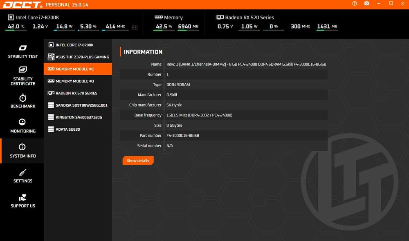Select Intel Core i7-8700K in device list
The height and width of the screenshot is (241, 409).
(x=78, y=45)
